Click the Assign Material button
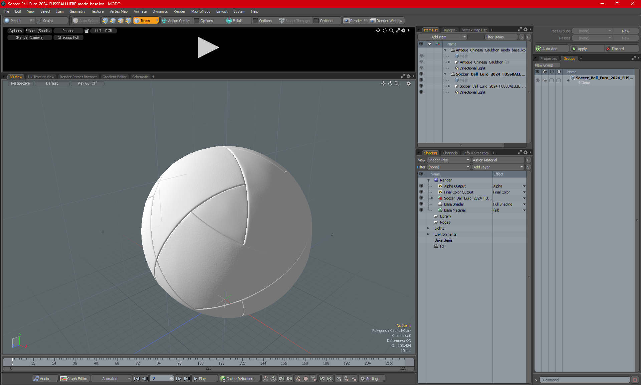The width and height of the screenshot is (641, 385). tap(498, 160)
